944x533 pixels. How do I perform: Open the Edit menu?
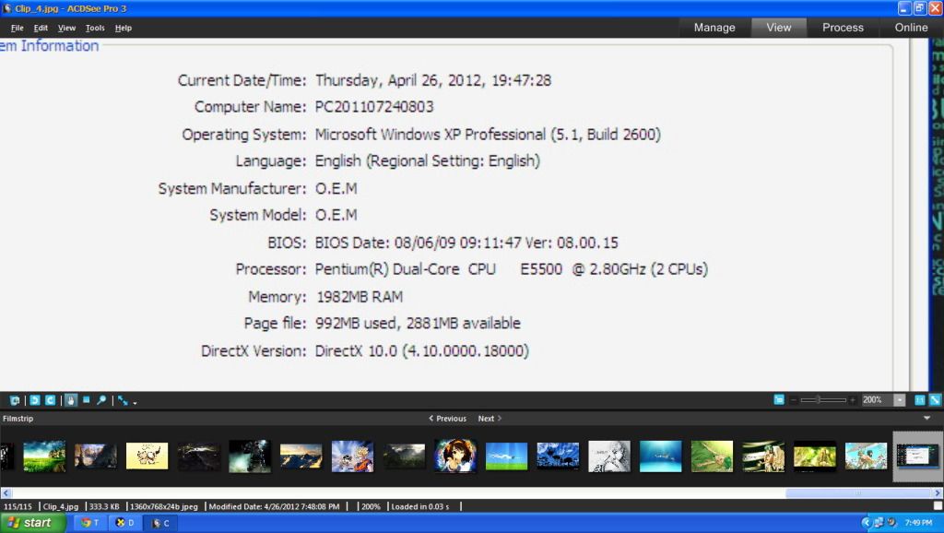pos(41,28)
